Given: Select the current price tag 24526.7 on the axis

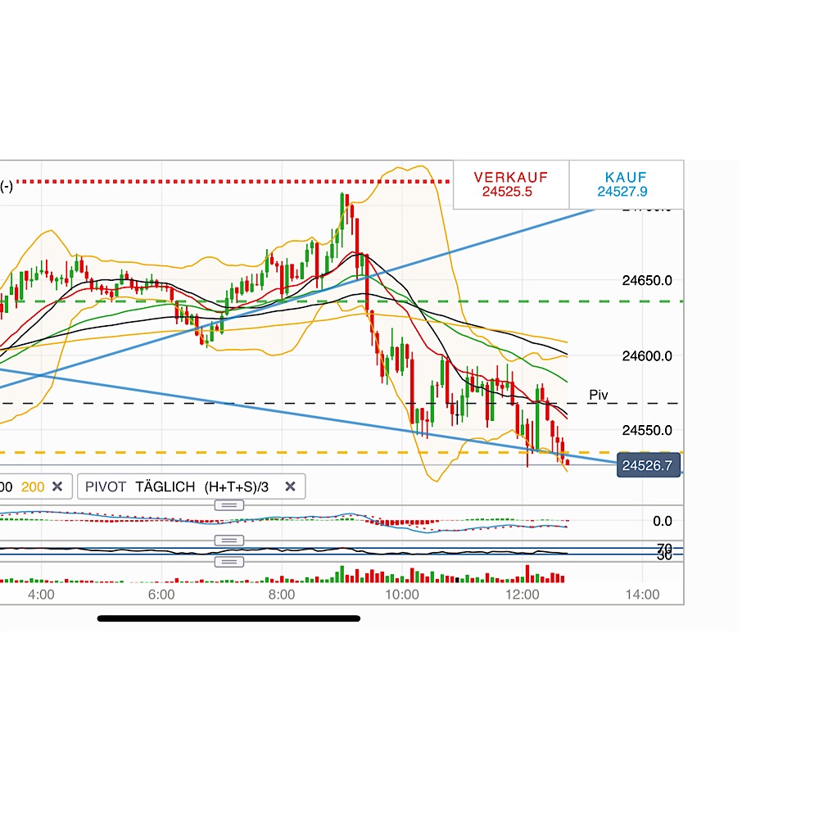Looking at the screenshot, I should point(648,464).
